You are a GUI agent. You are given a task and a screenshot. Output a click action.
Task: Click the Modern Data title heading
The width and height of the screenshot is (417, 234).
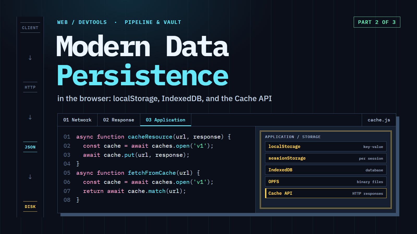pos(143,46)
